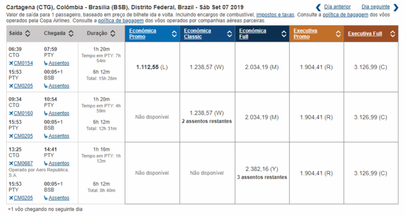Click sort arrows in Económica Classic header

tap(229, 34)
